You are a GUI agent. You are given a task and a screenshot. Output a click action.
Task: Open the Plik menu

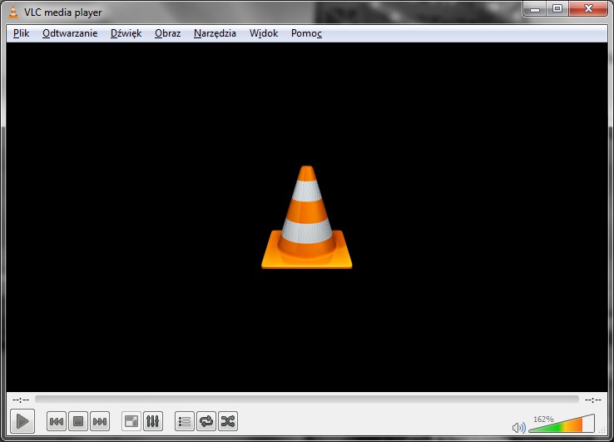pyautogui.click(x=21, y=33)
